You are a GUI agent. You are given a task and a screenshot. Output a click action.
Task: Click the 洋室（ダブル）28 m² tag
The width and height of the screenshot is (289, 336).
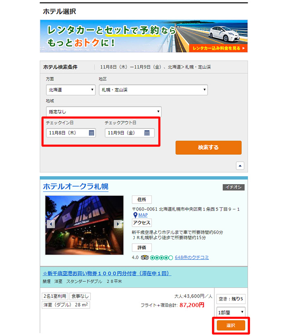[66, 305]
